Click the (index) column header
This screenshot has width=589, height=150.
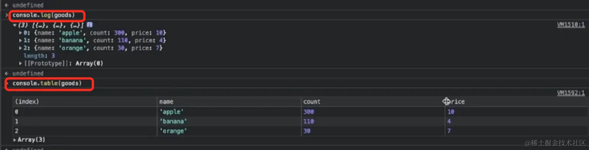[85, 102]
